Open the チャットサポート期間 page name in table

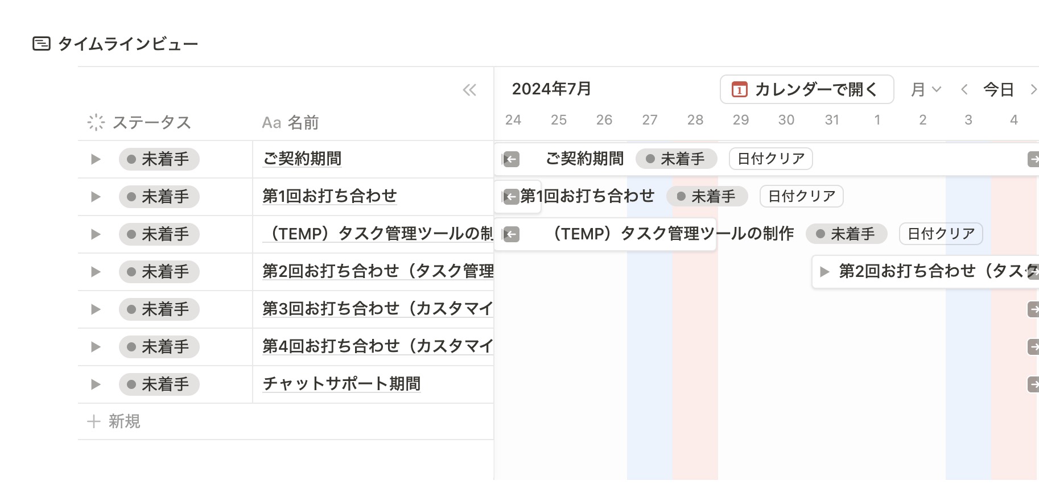pos(341,384)
